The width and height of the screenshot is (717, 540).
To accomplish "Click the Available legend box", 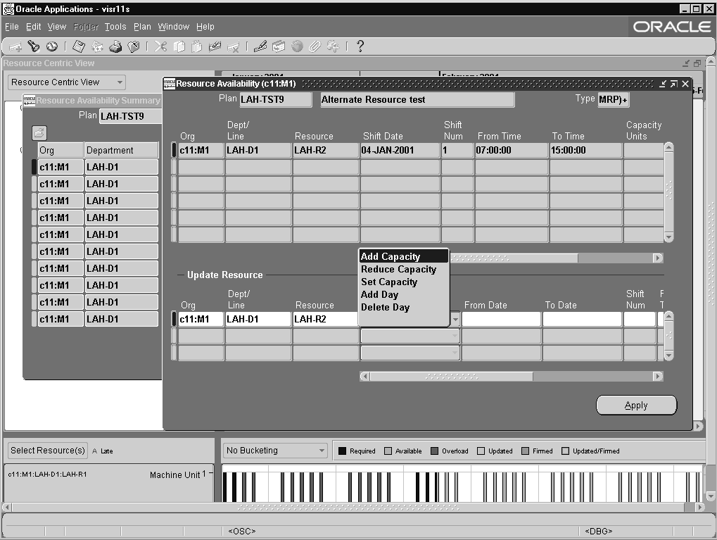I will coord(388,451).
